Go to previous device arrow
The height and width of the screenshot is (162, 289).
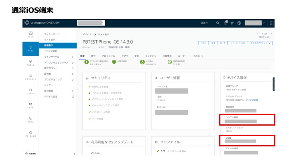tap(258, 34)
